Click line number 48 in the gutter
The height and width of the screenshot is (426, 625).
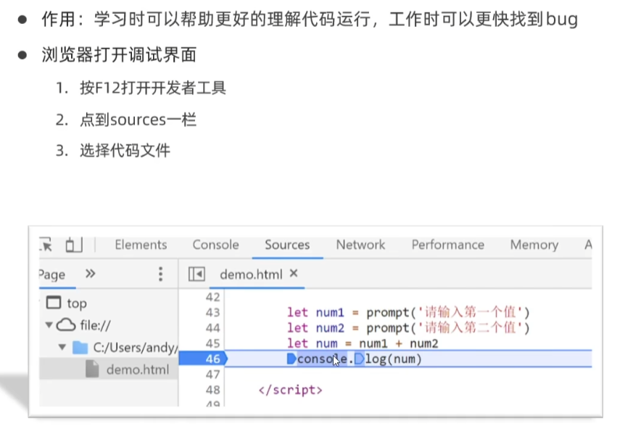coord(213,390)
